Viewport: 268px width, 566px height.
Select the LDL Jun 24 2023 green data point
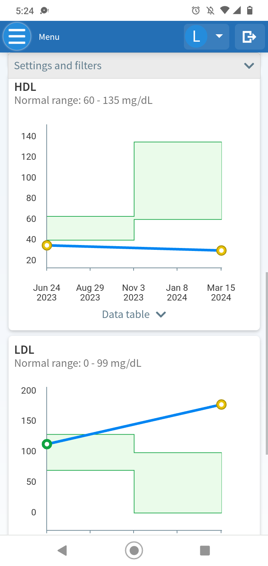47,444
